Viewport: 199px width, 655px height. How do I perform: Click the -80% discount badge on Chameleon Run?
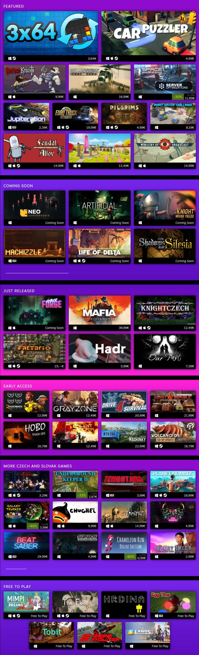(x=130, y=556)
